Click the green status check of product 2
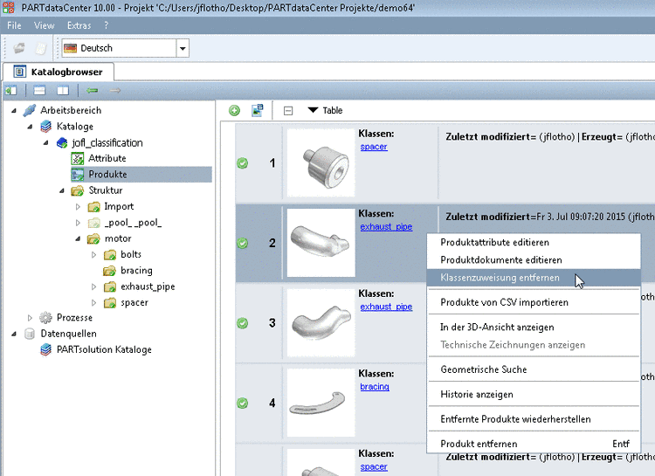The image size is (655, 476). tap(243, 243)
